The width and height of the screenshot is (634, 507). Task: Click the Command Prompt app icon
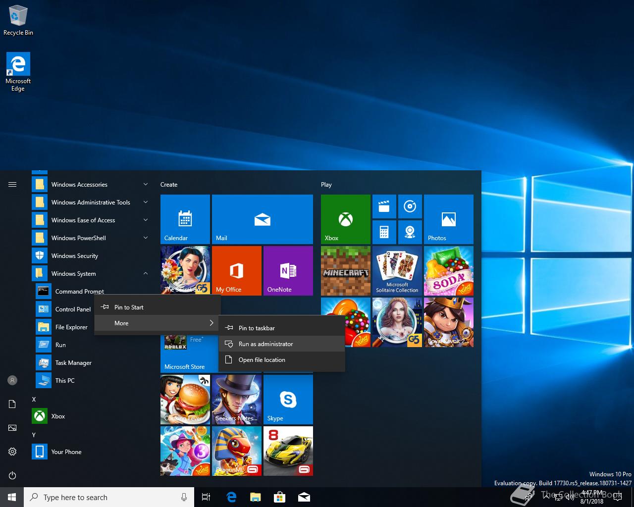point(44,291)
